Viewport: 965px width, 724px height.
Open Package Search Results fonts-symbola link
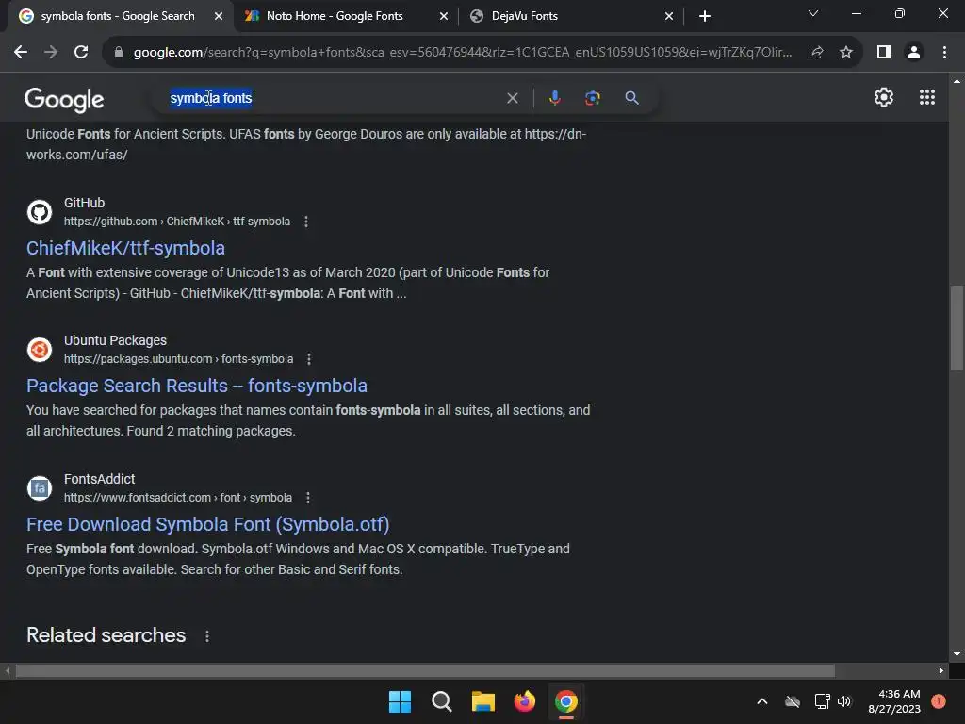197,386
